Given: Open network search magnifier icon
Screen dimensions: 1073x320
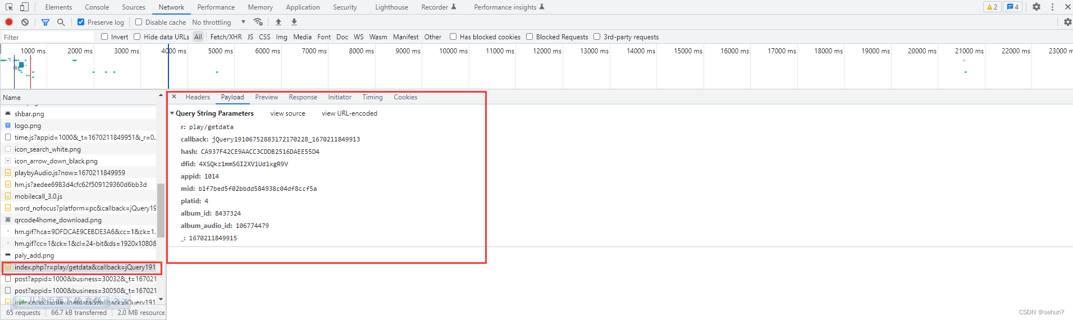Looking at the screenshot, I should pos(61,22).
